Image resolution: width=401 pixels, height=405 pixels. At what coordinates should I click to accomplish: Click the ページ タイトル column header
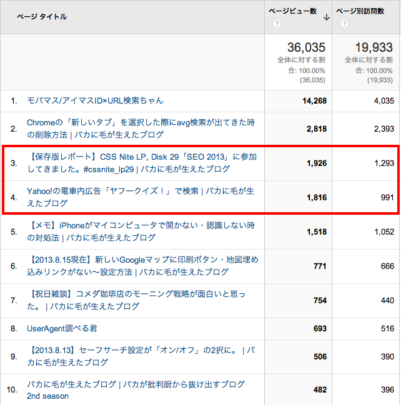tap(42, 16)
